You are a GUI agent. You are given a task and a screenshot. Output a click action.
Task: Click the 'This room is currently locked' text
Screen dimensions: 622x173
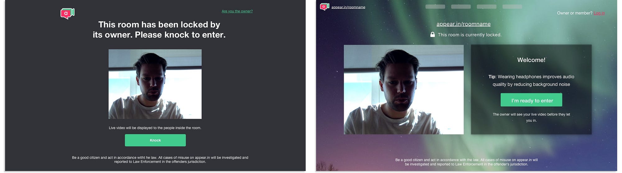click(470, 35)
